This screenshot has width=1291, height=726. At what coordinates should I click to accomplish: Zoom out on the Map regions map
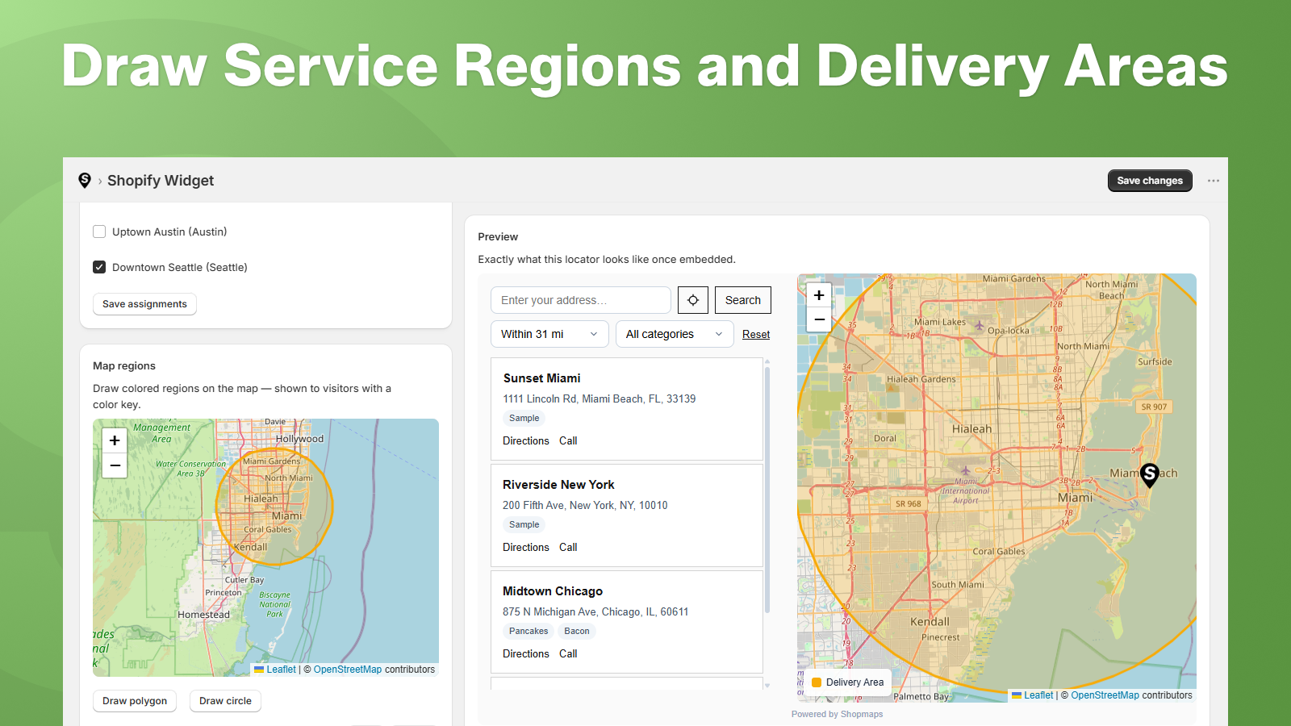[115, 465]
